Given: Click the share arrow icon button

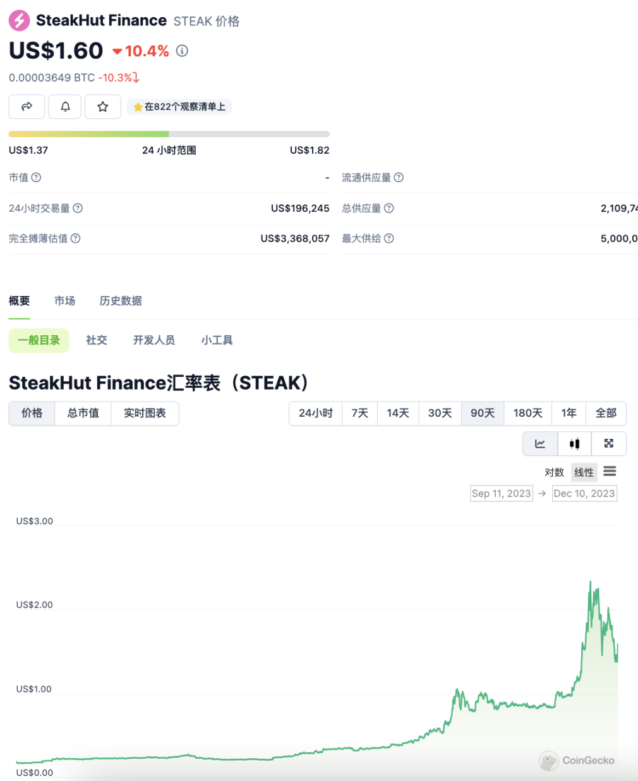Looking at the screenshot, I should 27,107.
